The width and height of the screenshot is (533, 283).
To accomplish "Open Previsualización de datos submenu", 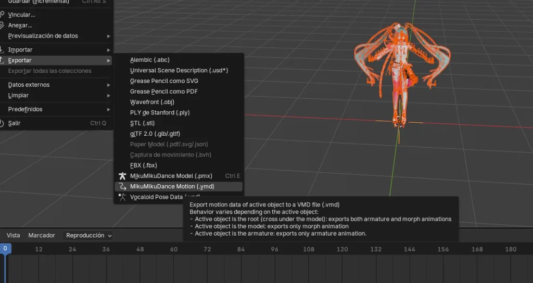I will coord(56,36).
